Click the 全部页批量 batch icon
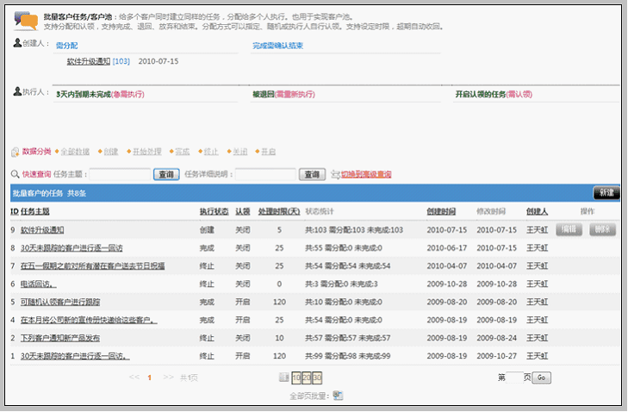 (x=338, y=396)
